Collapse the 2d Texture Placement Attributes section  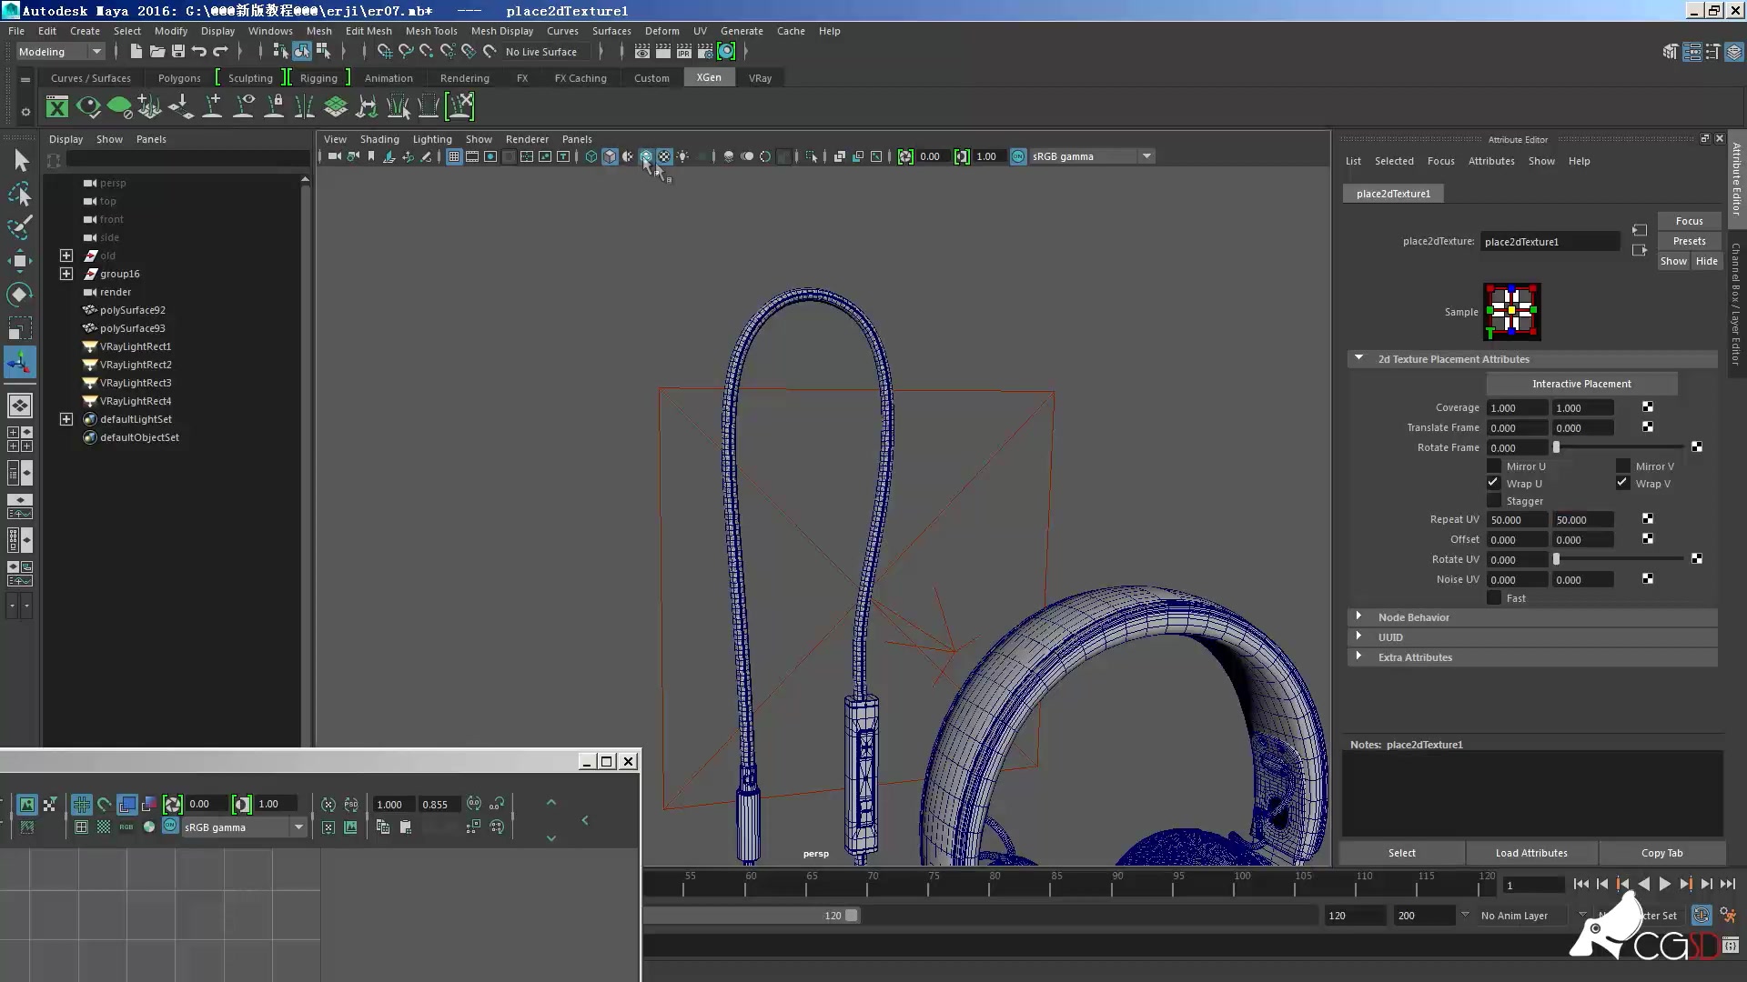1359,358
